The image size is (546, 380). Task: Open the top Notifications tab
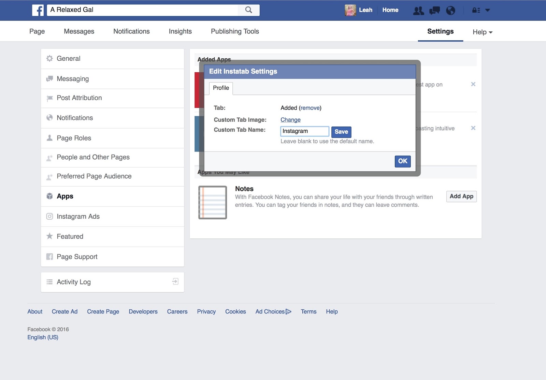(131, 31)
